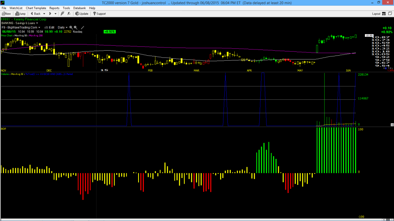Click the lightning bolt toolbar icon
The image size is (394, 221).
(x=63, y=14)
